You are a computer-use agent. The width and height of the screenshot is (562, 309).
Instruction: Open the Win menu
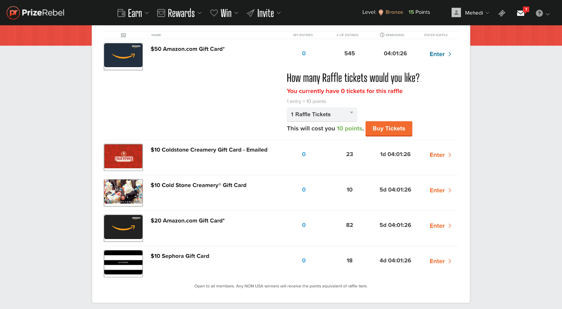click(224, 13)
